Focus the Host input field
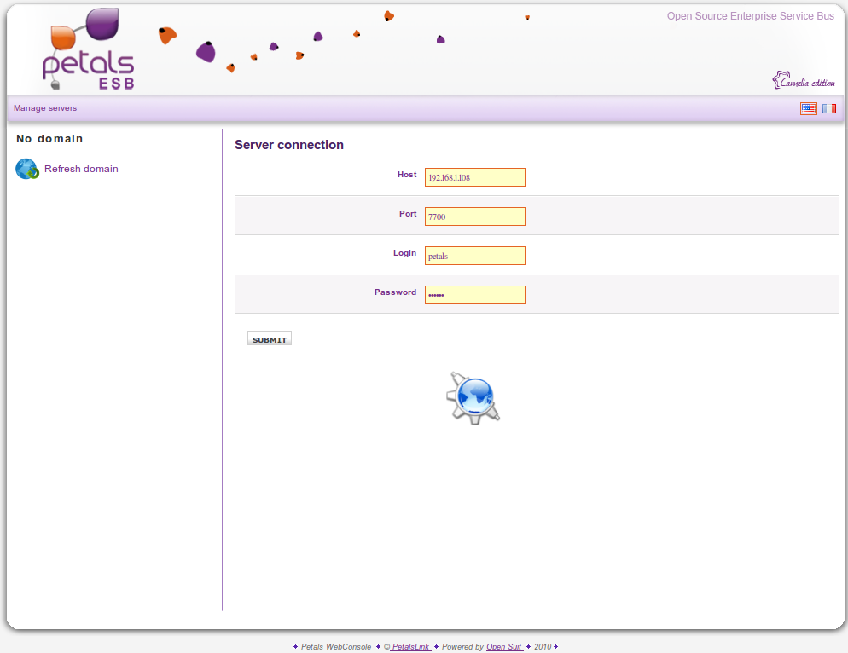Image resolution: width=848 pixels, height=653 pixels. click(474, 177)
